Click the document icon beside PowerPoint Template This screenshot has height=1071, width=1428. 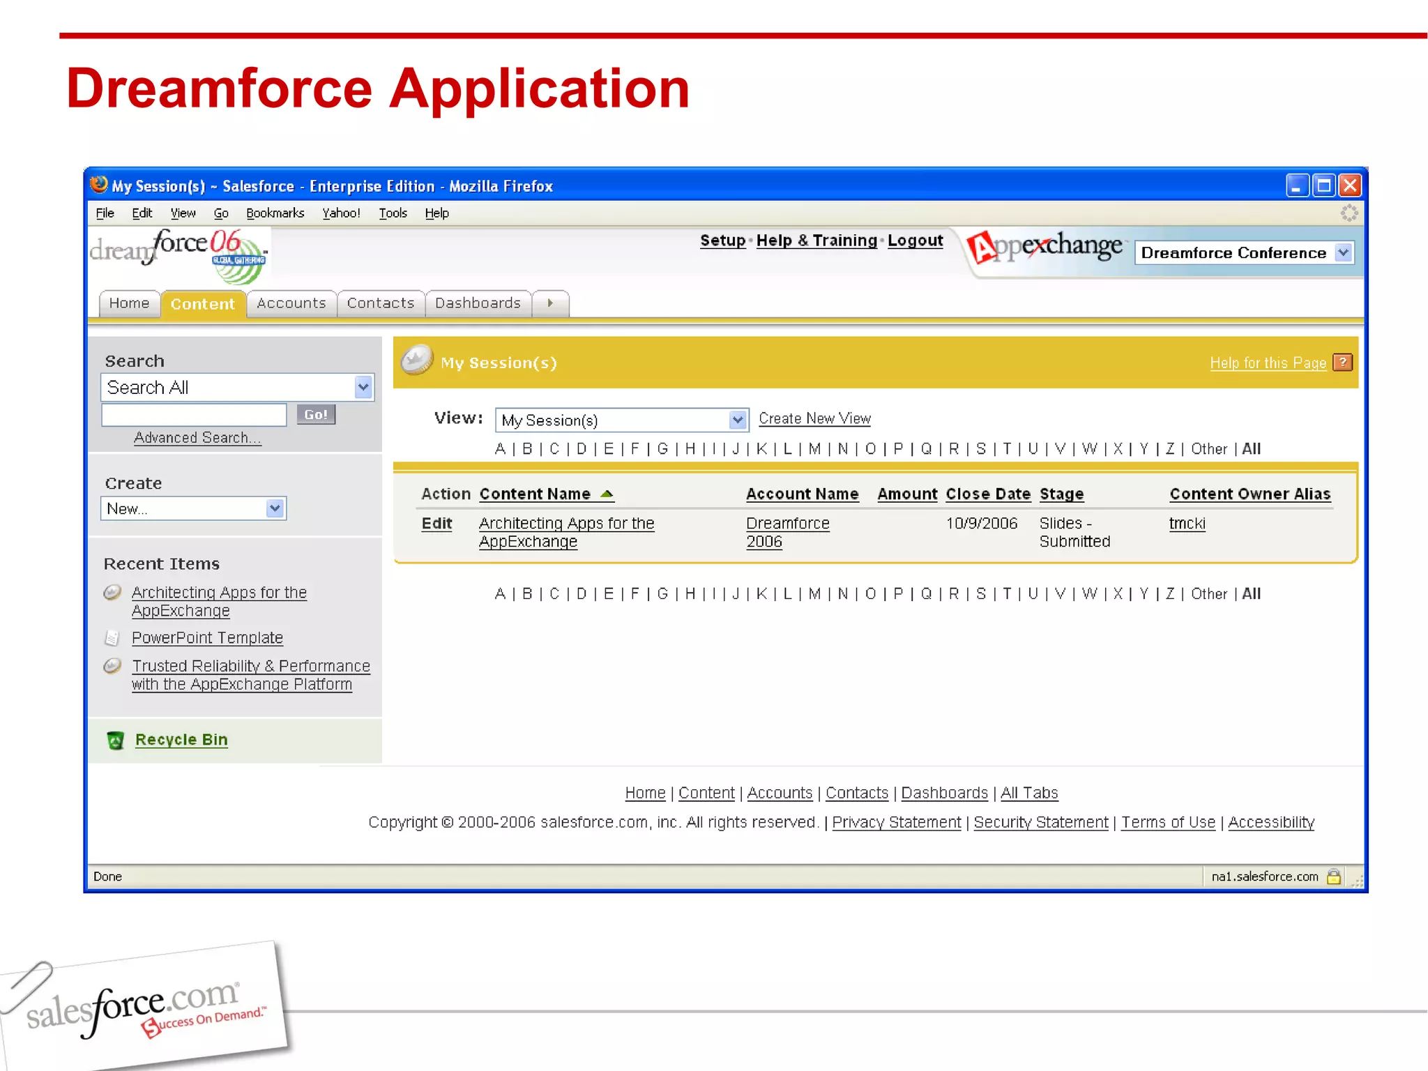point(112,638)
